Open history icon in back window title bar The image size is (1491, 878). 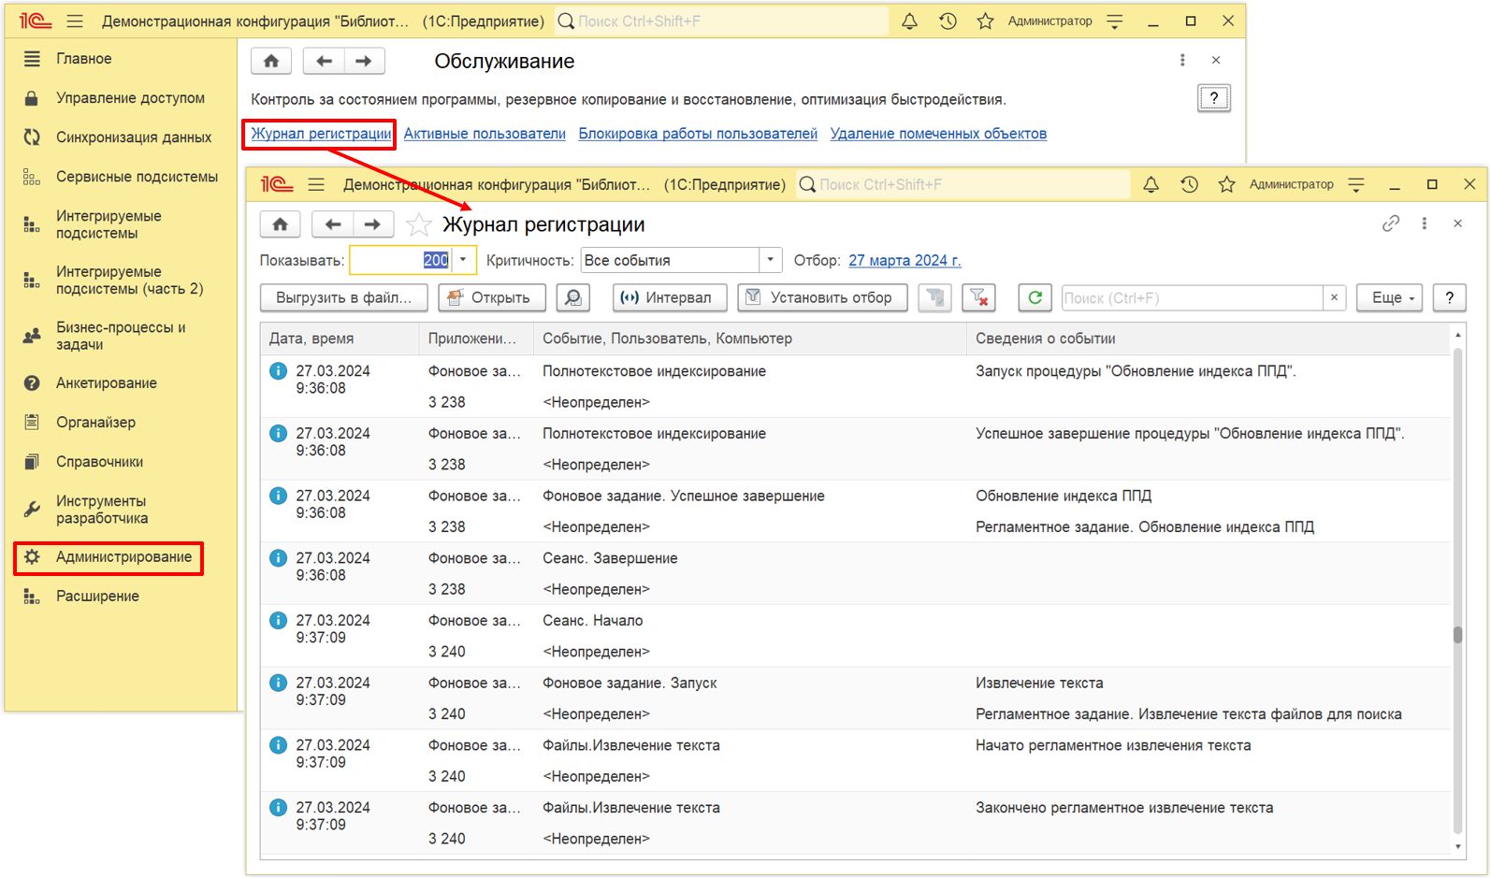pyautogui.click(x=948, y=21)
